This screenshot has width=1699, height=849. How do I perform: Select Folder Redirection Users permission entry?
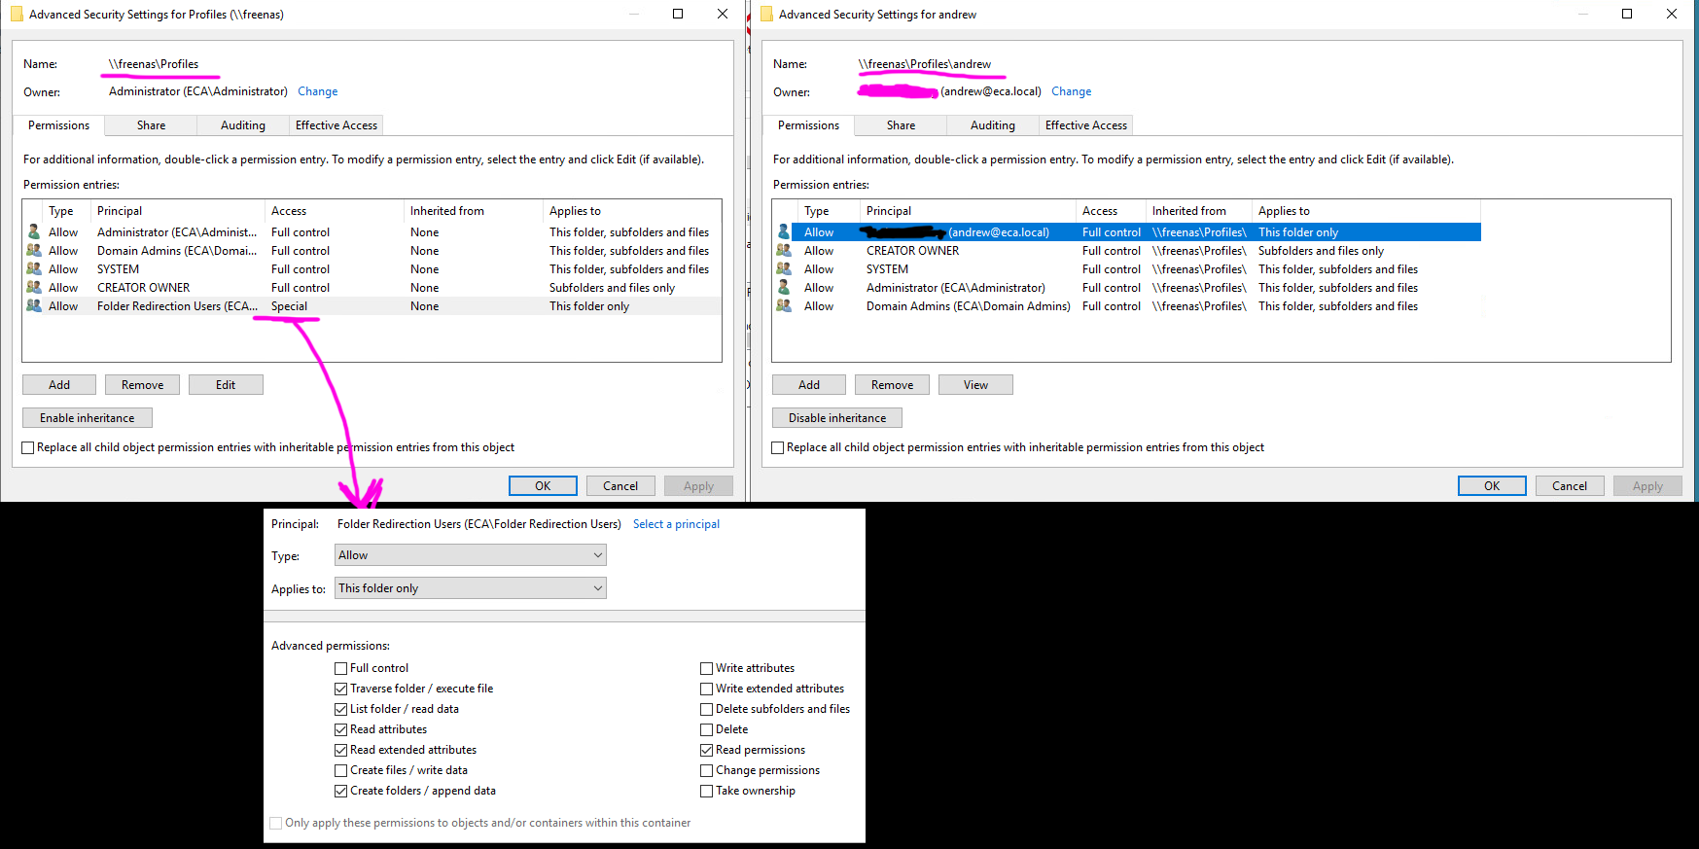[372, 306]
